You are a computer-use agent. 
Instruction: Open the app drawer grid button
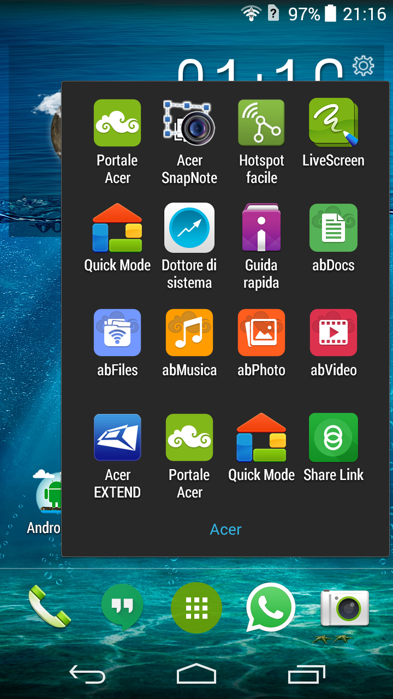click(196, 607)
